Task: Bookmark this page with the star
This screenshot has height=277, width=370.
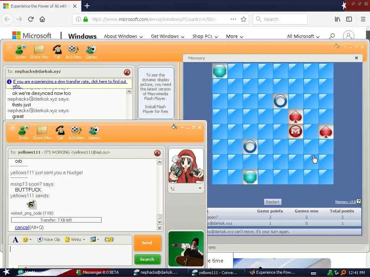Action: pos(244,19)
